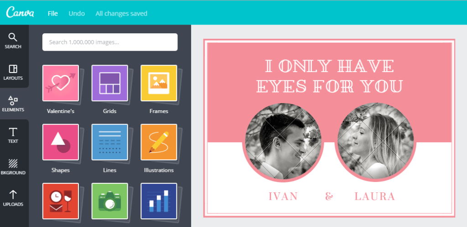Open the green camera photos category
Image resolution: width=467 pixels, height=227 pixels.
(x=109, y=201)
